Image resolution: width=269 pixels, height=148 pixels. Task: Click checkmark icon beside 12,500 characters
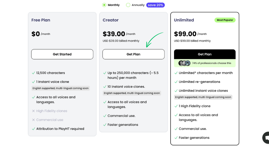33,73
